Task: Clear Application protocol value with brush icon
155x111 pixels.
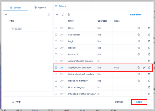Action: pos(144,67)
